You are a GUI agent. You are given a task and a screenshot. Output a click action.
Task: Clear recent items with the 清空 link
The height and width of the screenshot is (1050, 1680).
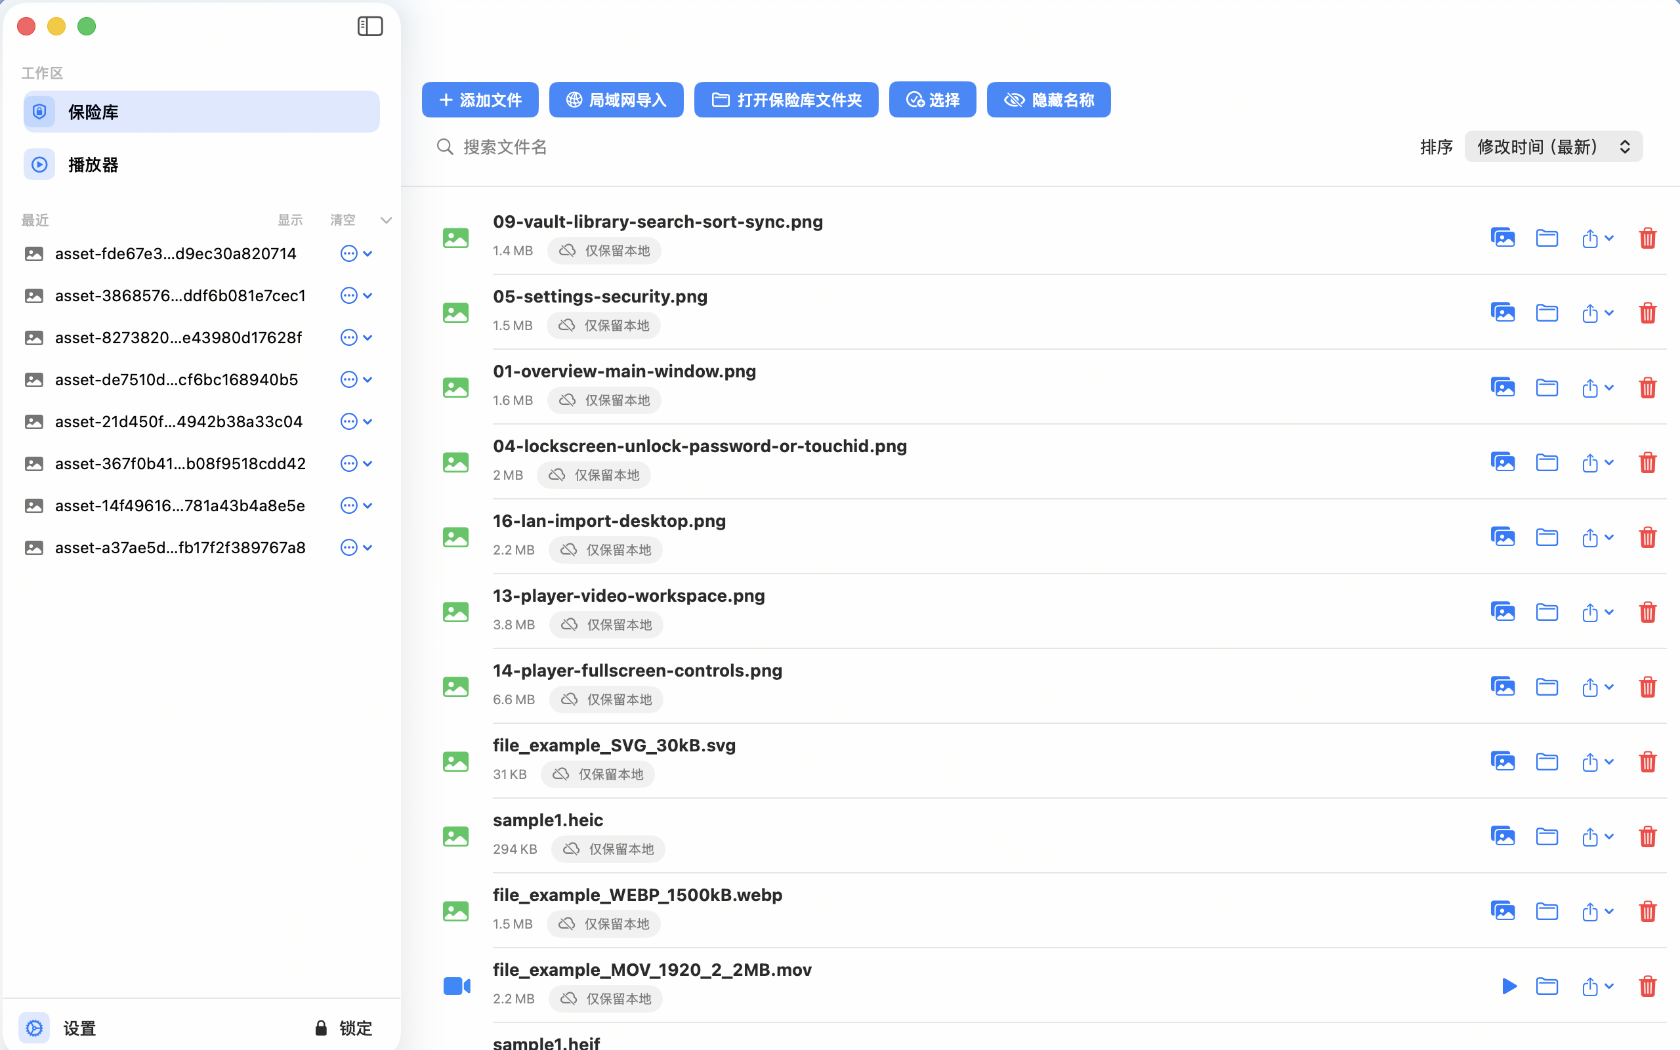[x=343, y=219]
